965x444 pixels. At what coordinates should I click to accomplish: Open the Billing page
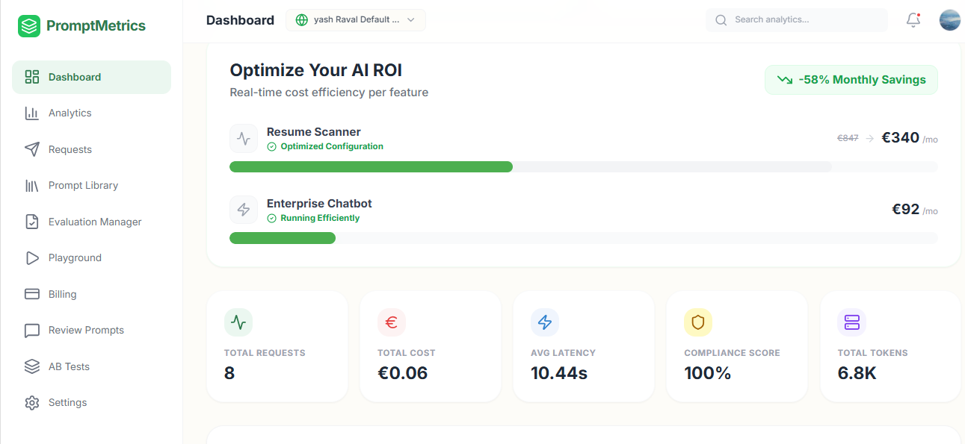pyautogui.click(x=63, y=294)
